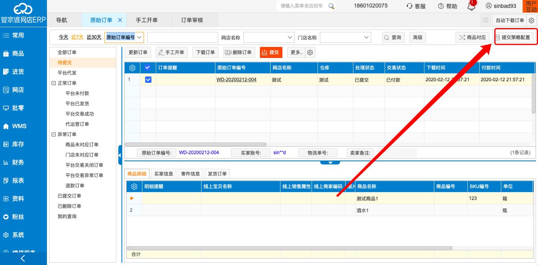Collapse the 正常订单 tree node
The image size is (538, 265).
[54, 83]
